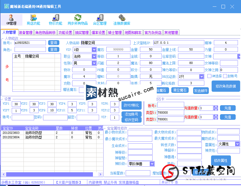
Task: Click the 最小物攻成长 field
Action: click(140, 132)
